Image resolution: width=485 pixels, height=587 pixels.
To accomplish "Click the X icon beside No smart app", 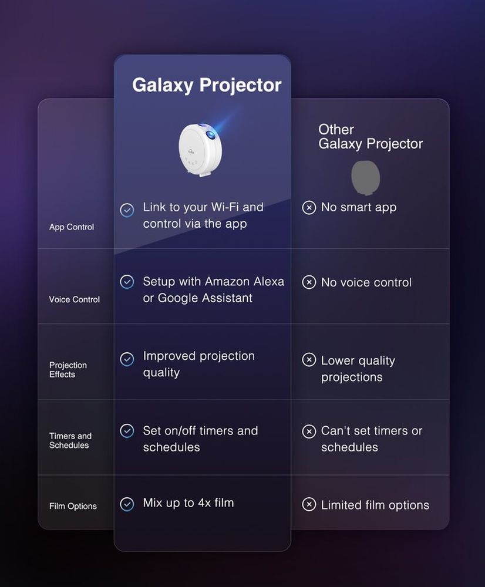I will 309,207.
